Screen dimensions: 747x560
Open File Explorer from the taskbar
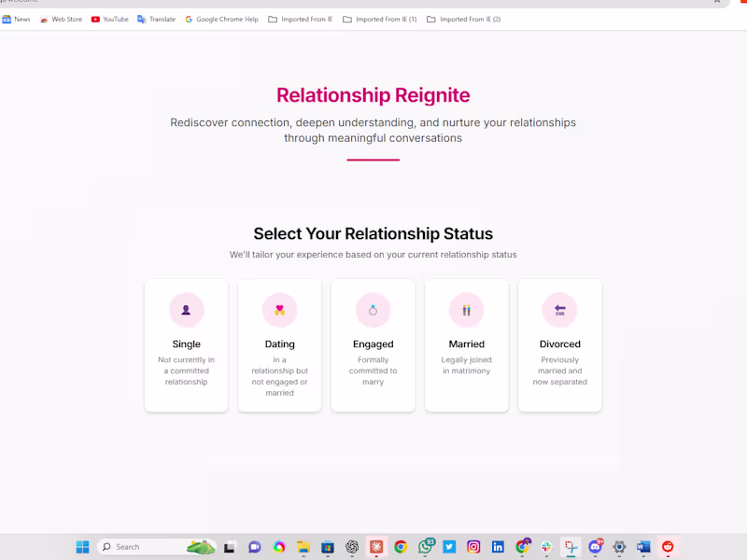[303, 547]
